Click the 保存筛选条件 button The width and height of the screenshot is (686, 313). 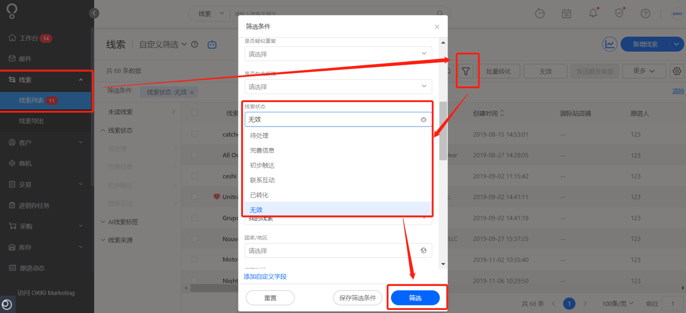click(358, 298)
